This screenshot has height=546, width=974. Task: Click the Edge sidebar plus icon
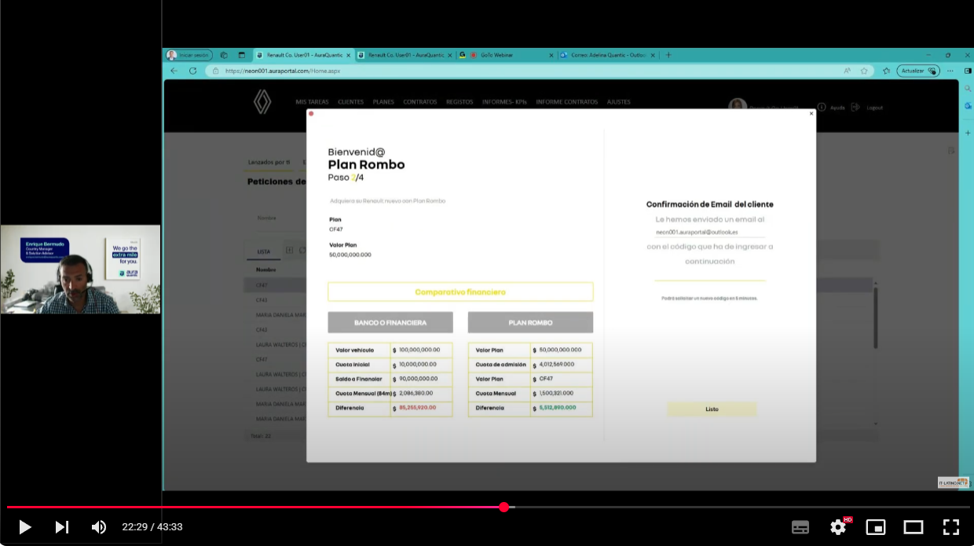coord(968,134)
